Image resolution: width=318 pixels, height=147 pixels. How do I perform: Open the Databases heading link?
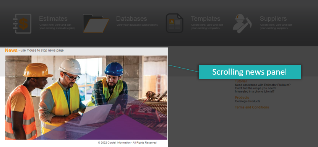pos(131,19)
